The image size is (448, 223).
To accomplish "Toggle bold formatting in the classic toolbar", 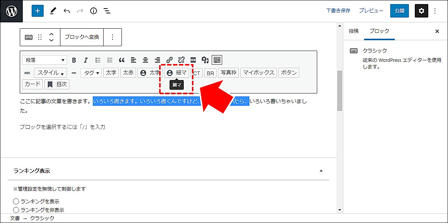I will (x=74, y=60).
